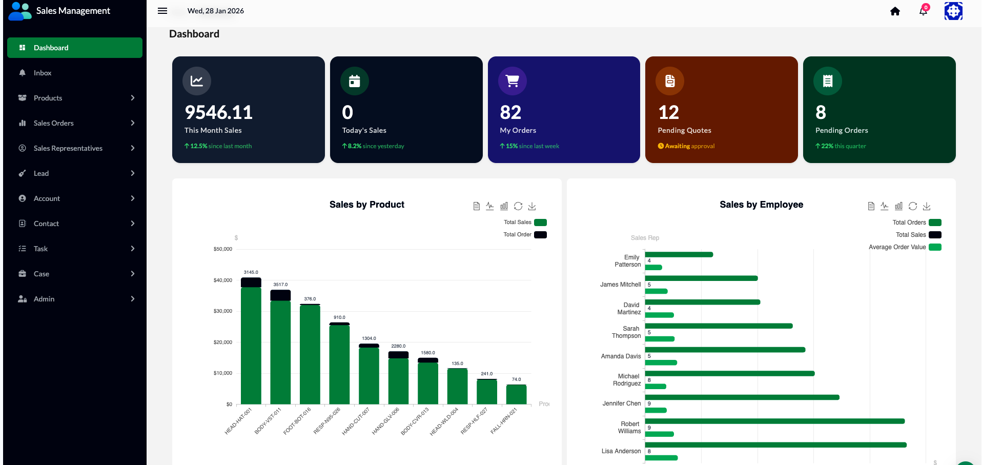Open Inbox from the sidebar
This screenshot has width=982, height=465.
43,73
